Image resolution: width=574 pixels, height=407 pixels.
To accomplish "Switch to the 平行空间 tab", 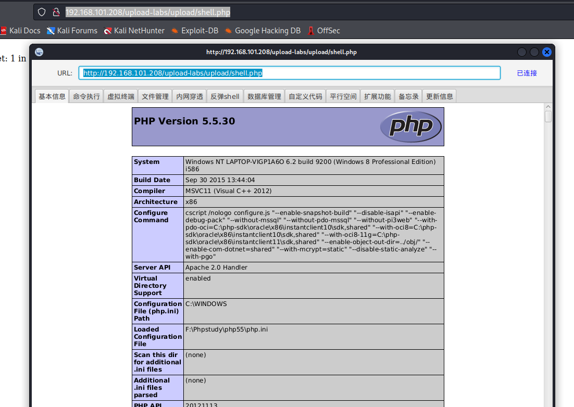I will tap(343, 96).
